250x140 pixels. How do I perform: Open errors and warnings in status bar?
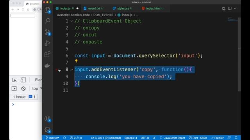point(76,138)
